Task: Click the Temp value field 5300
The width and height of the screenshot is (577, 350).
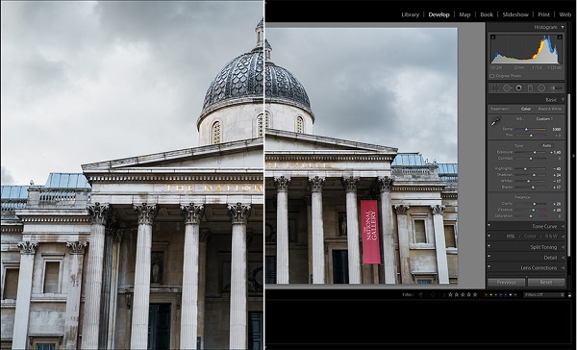Action: pyautogui.click(x=557, y=129)
